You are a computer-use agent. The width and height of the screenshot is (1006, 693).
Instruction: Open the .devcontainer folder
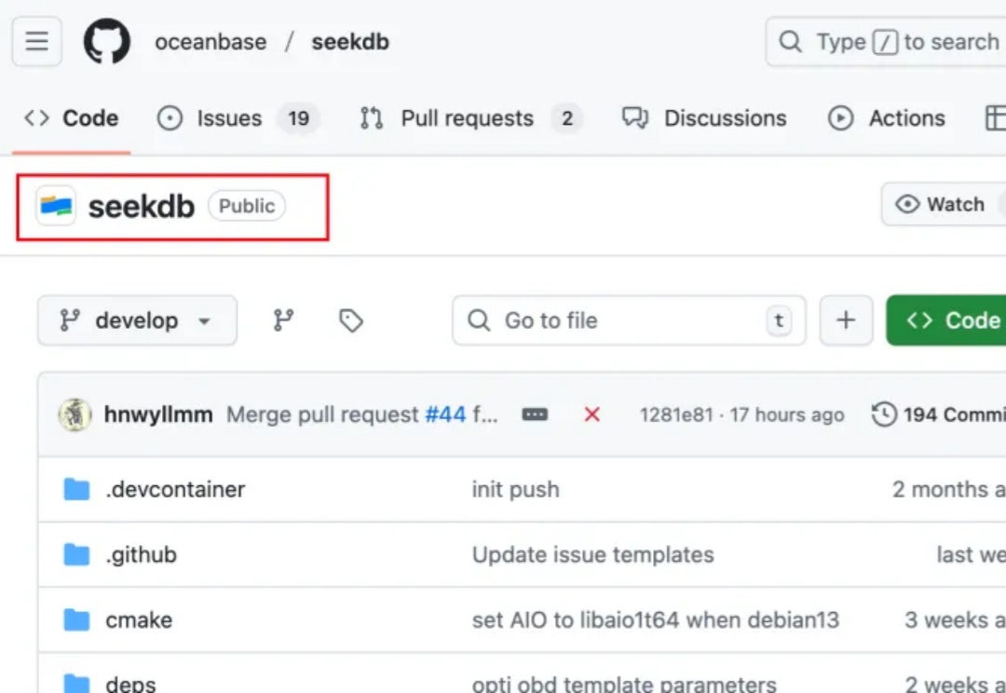click(175, 489)
